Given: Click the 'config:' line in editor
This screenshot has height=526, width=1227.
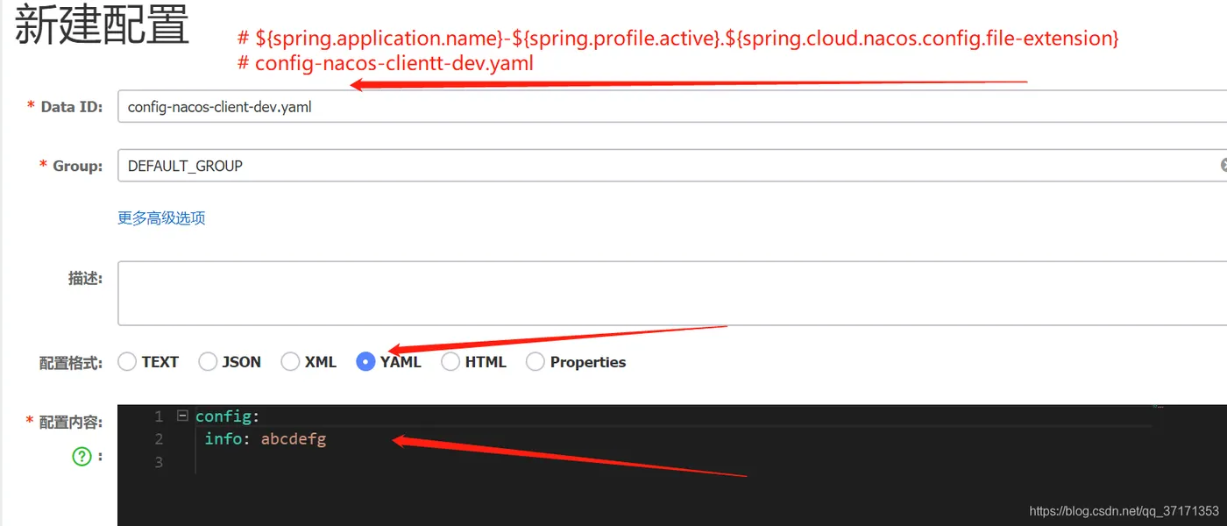Looking at the screenshot, I should click(228, 416).
